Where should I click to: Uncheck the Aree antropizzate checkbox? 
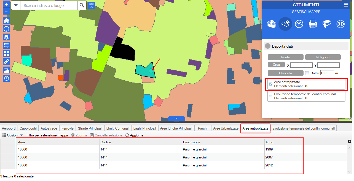pos(271,84)
